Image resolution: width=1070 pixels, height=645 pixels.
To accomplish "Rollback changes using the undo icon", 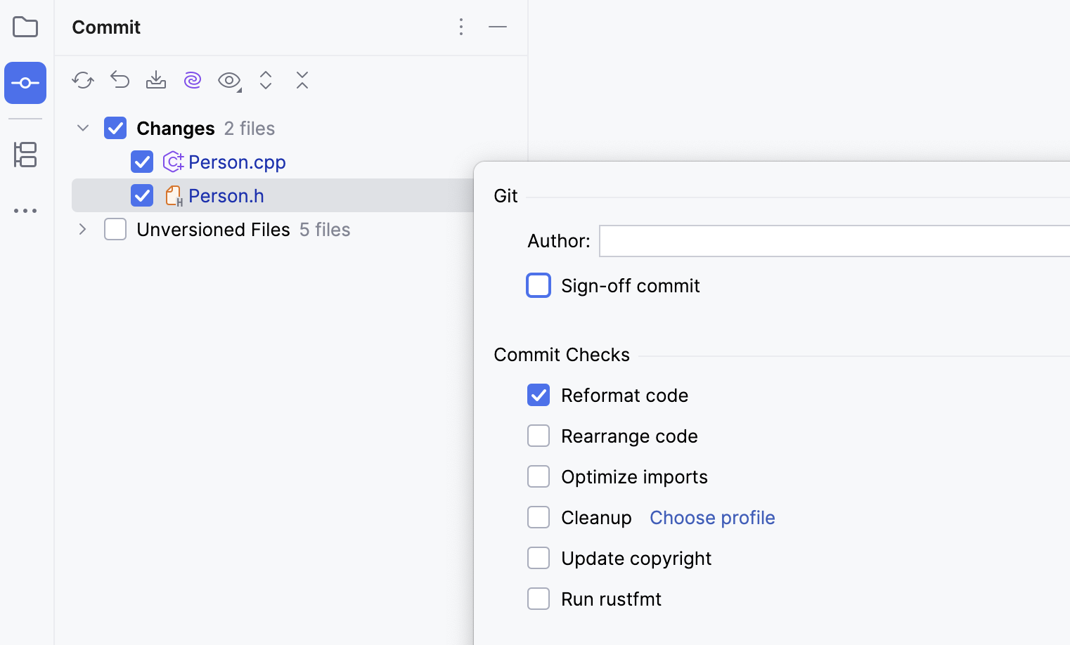I will (120, 80).
